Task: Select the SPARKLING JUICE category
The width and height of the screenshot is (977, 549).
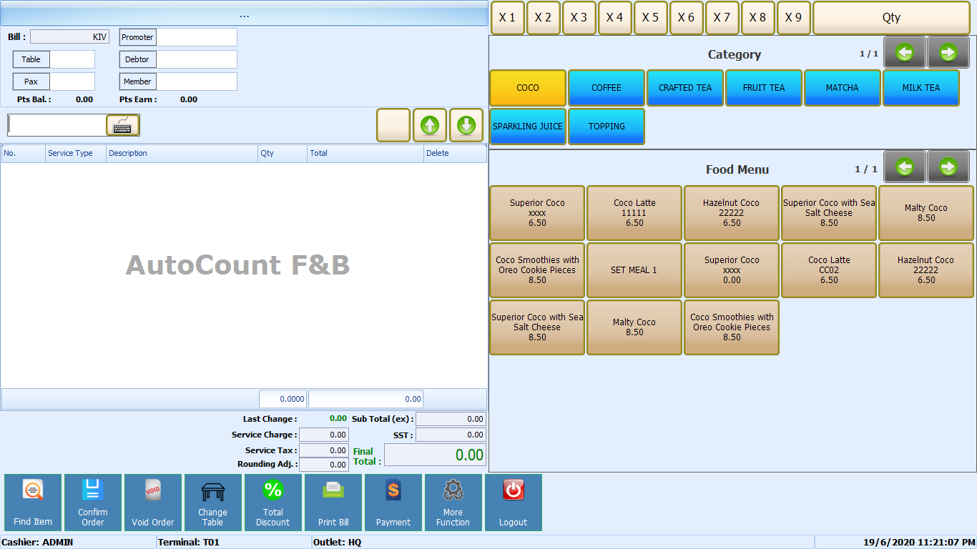Action: click(x=528, y=127)
